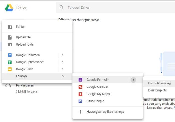Click the Google Drive logo icon

(x=9, y=8)
